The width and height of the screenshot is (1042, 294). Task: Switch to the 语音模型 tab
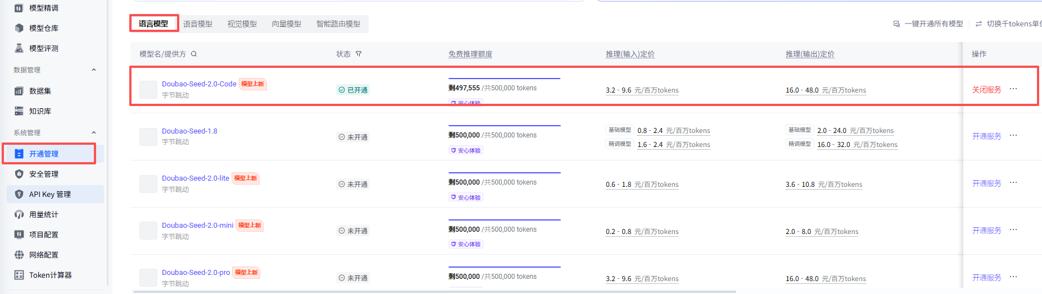[x=198, y=24]
